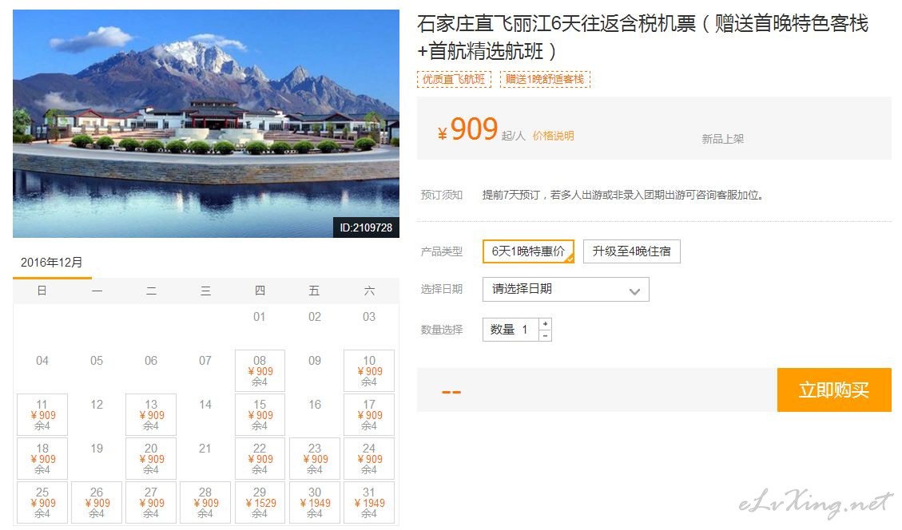Click the unavailable date 21
The height and width of the screenshot is (530, 902).
point(205,449)
